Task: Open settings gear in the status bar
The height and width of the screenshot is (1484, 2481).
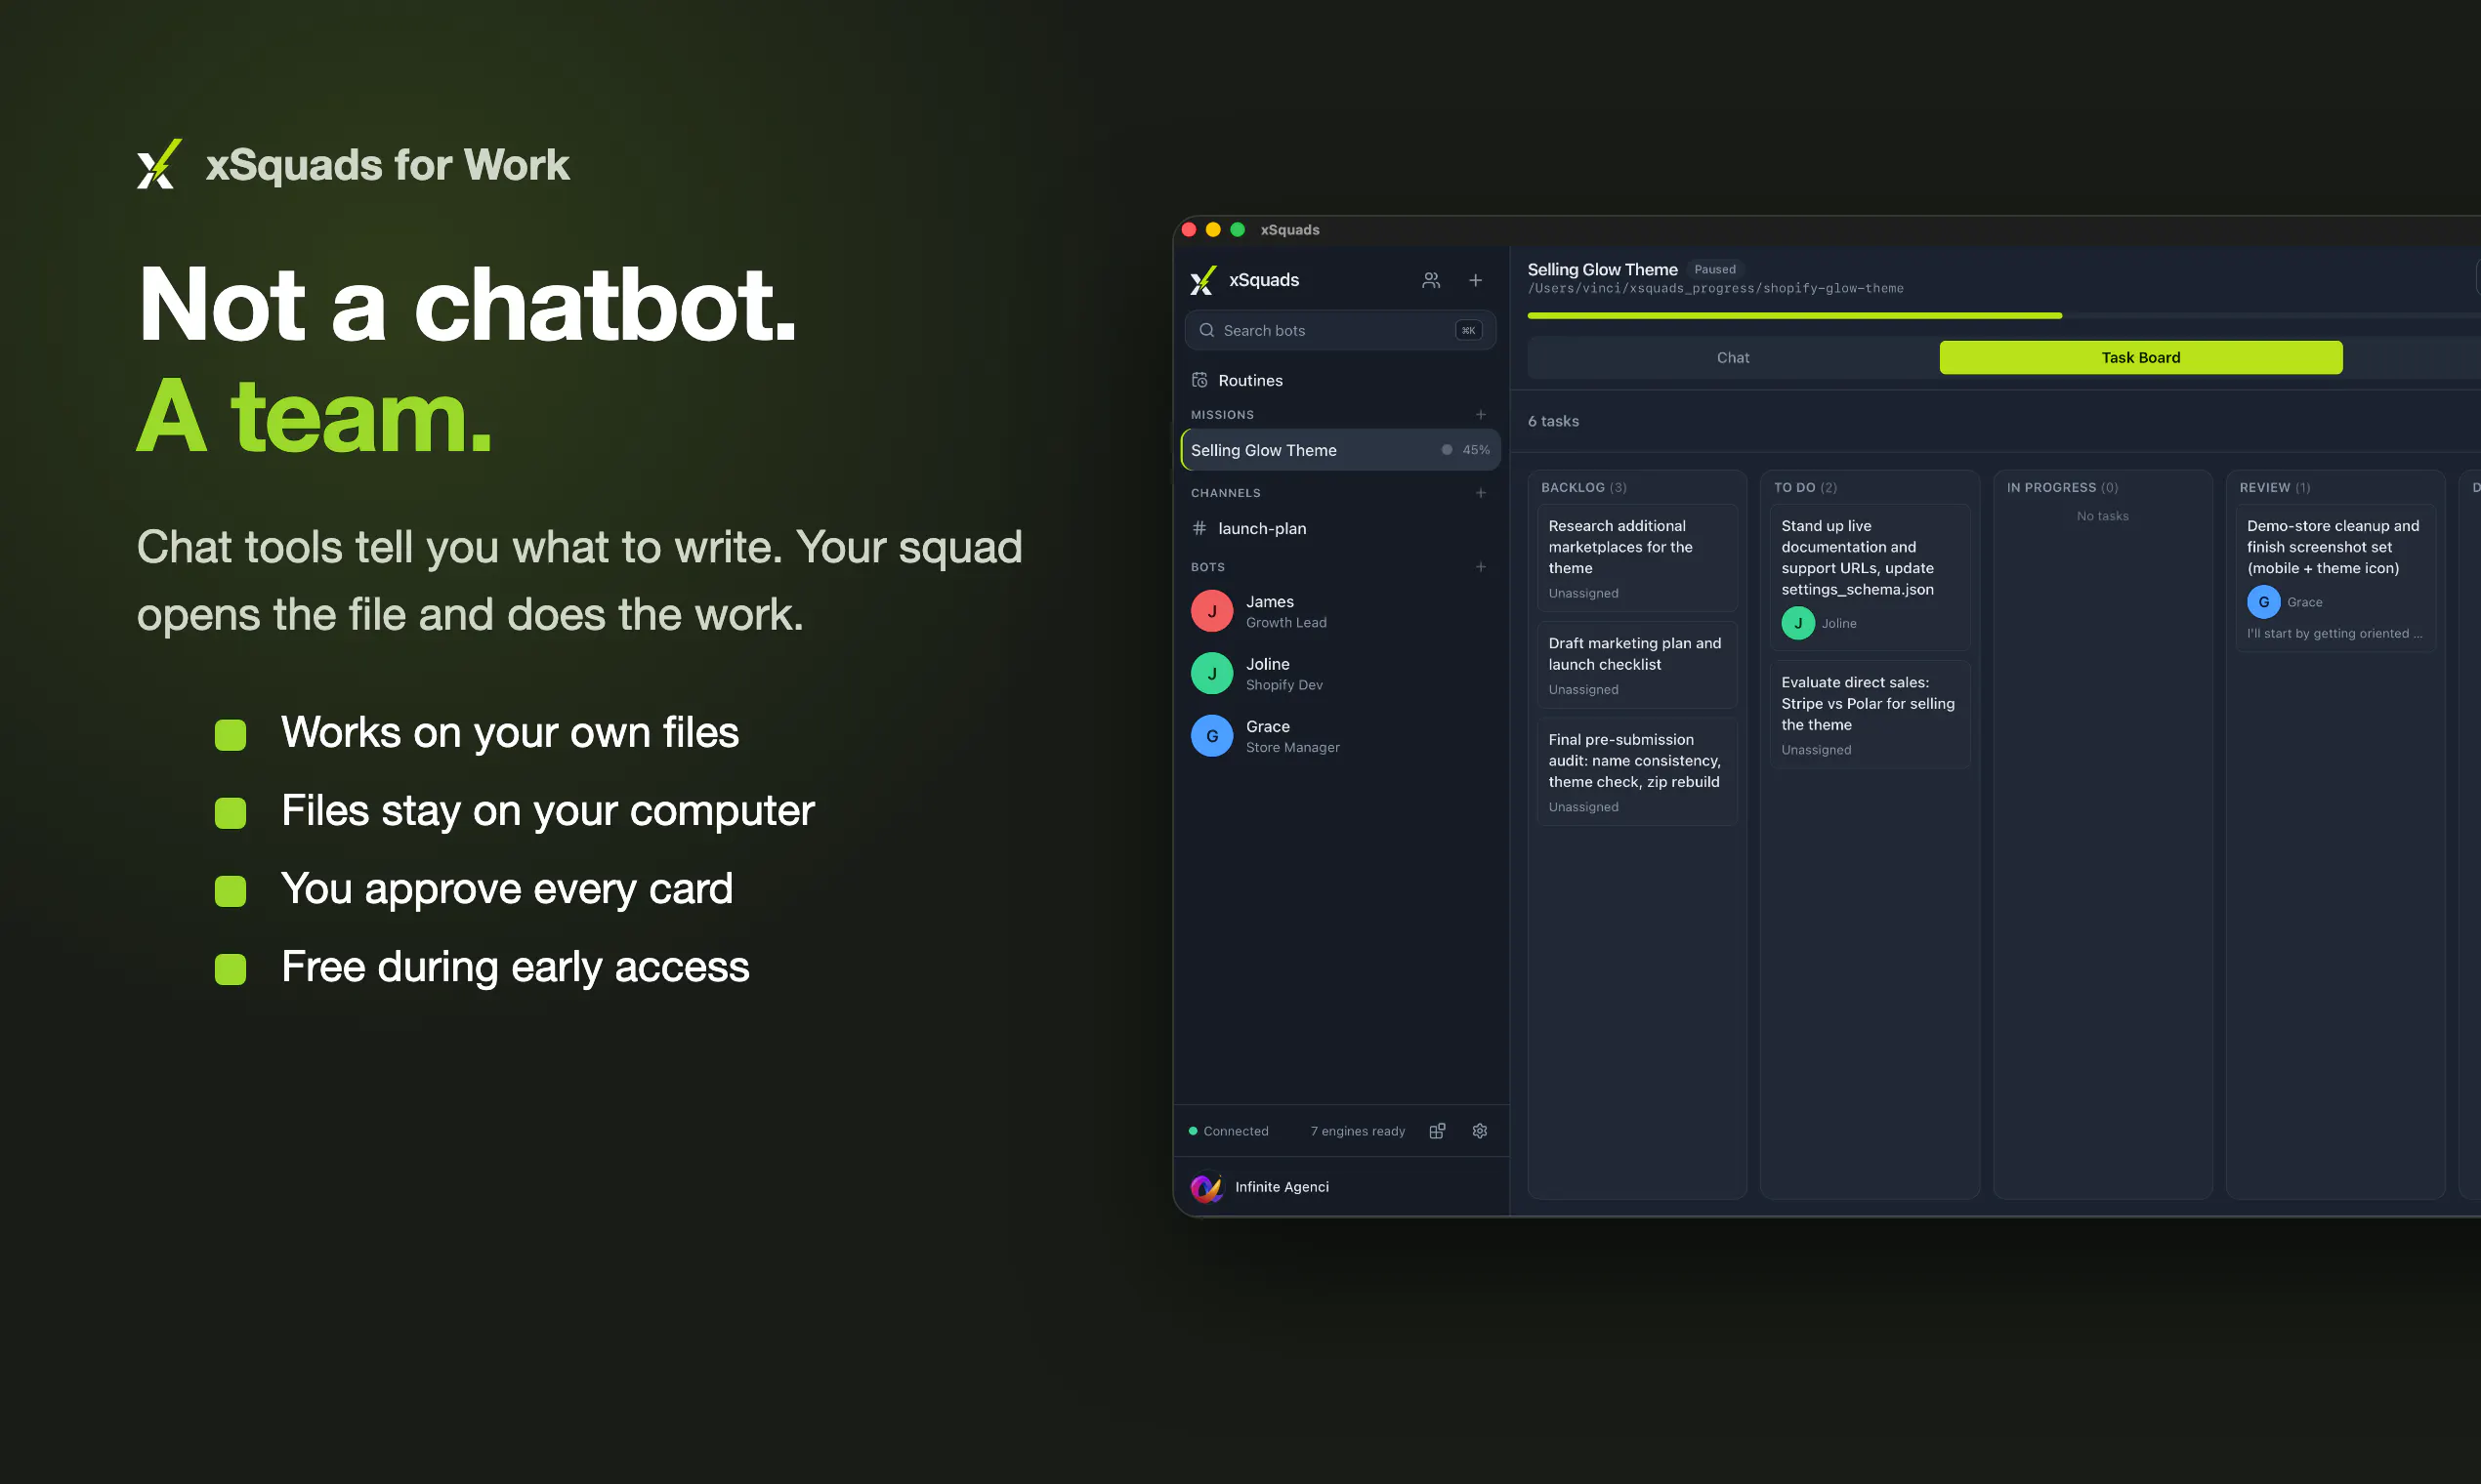Action: [x=1480, y=1131]
